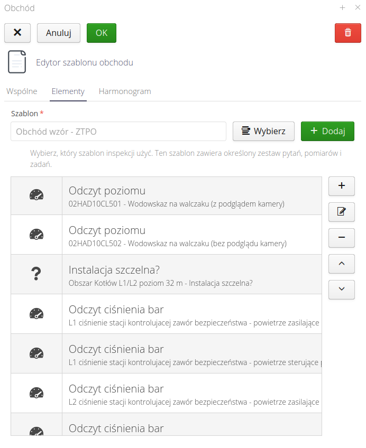366x448 pixels.
Task: Select the Elementy tab
Action: (x=68, y=91)
